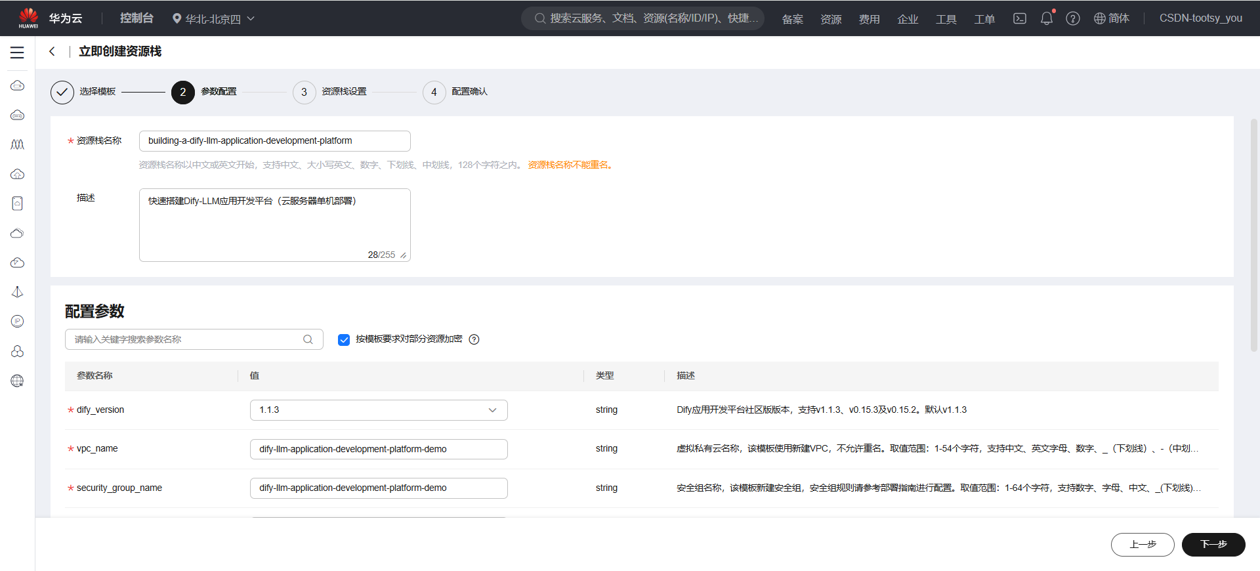This screenshot has height=571, width=1260.
Task: Click step 2 参数配置
Action: tap(204, 92)
